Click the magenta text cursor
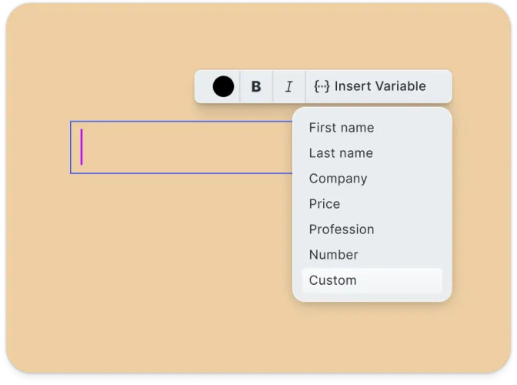 82,147
